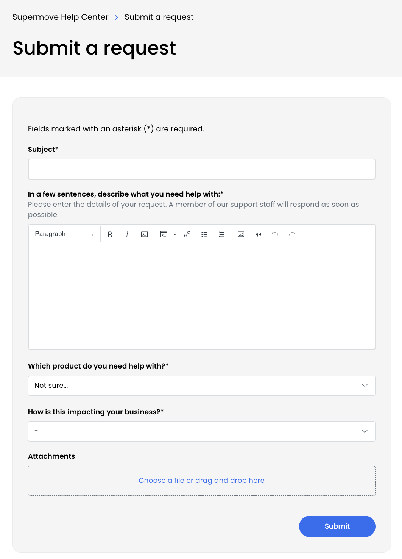Expand the code block language arrow

coord(175,234)
